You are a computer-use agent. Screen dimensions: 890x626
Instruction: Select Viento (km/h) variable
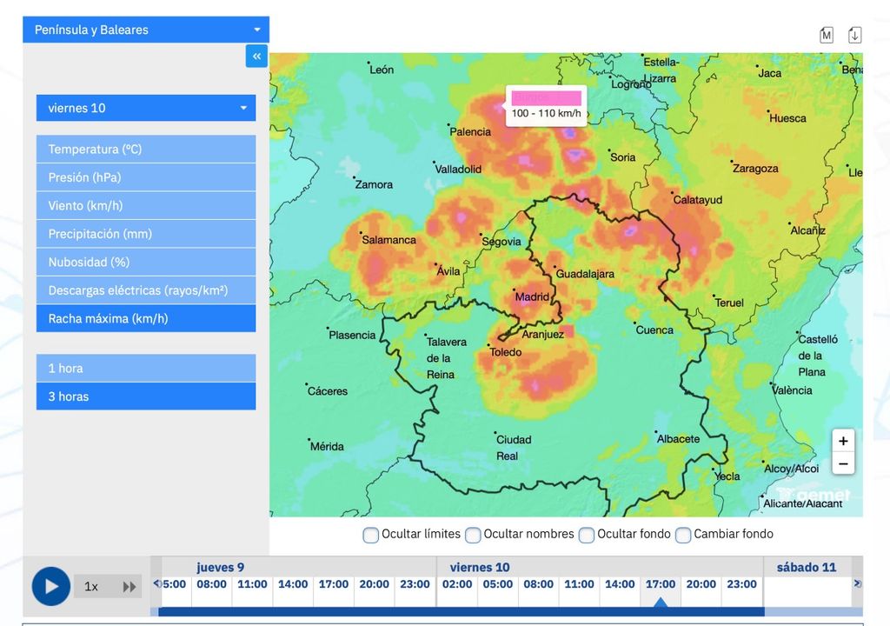click(146, 206)
